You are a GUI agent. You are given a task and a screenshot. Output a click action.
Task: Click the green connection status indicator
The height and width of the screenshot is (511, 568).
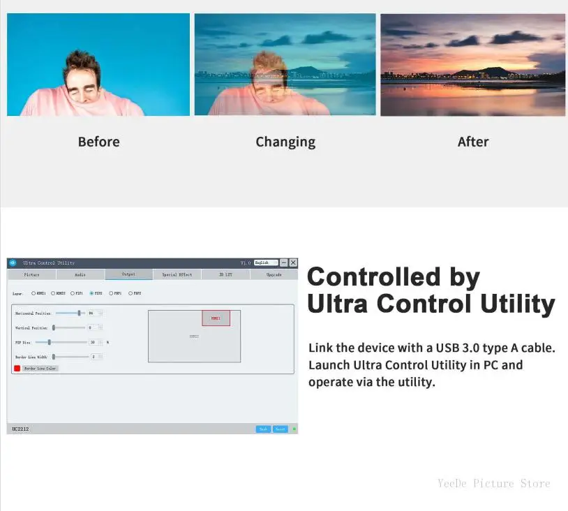point(294,429)
